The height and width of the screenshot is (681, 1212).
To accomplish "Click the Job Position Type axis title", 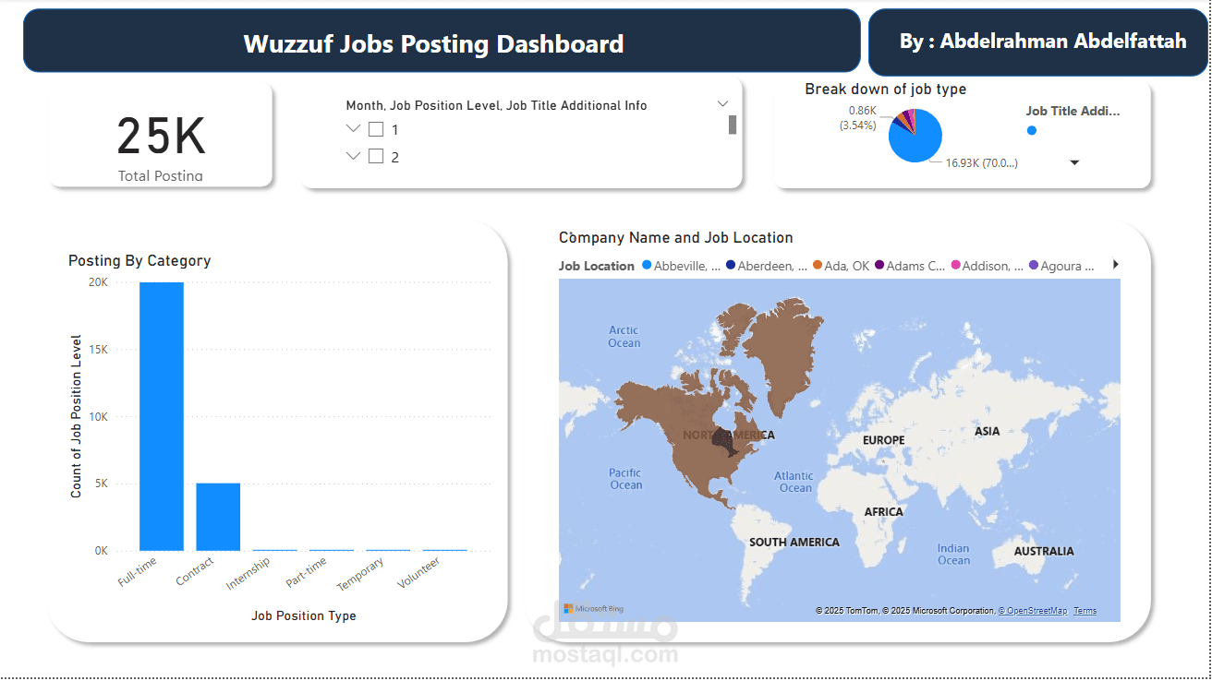I will [304, 615].
